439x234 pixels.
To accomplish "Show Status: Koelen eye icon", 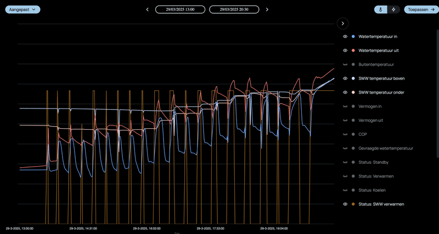I will pos(345,190).
